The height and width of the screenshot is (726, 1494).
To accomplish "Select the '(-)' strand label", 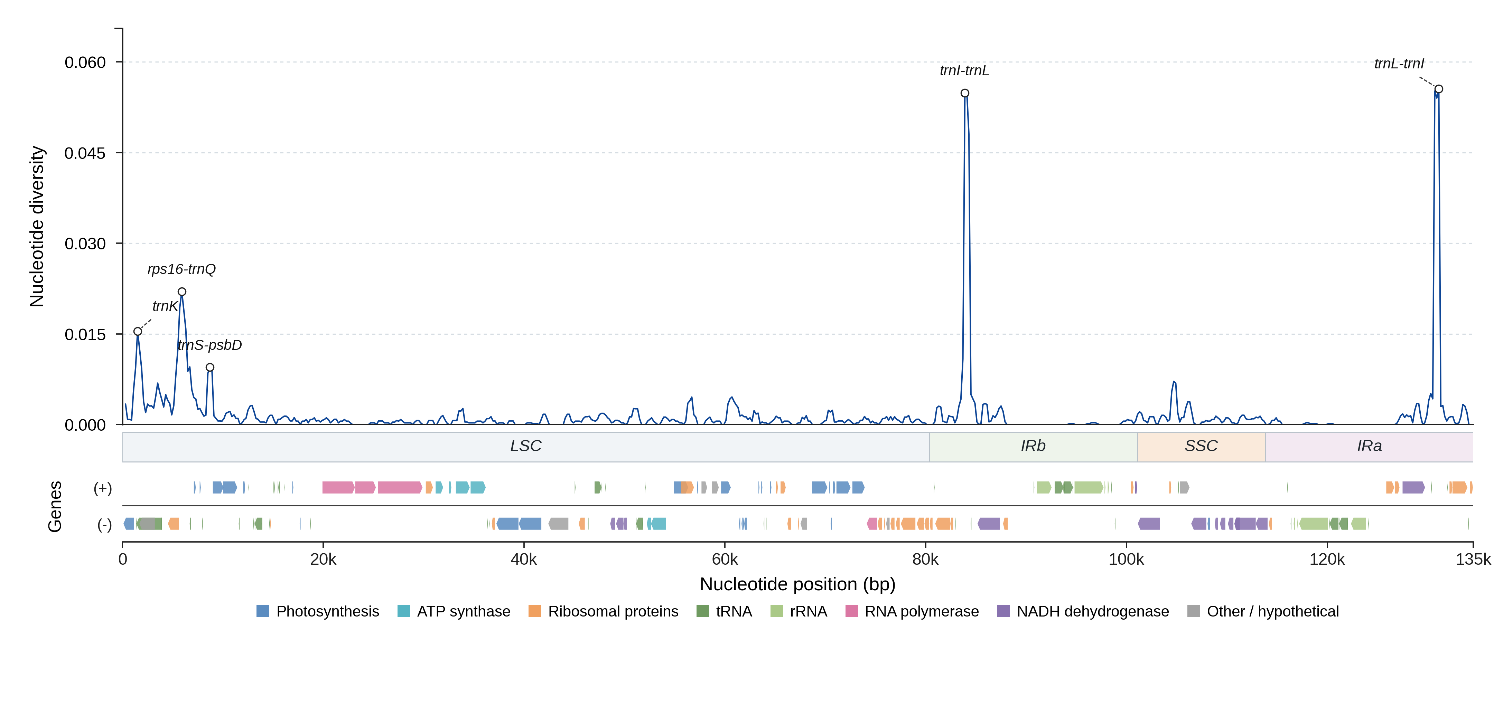I will (104, 525).
